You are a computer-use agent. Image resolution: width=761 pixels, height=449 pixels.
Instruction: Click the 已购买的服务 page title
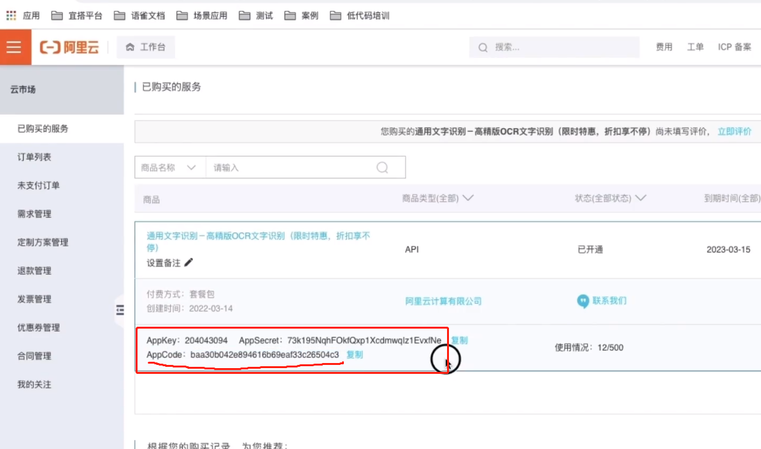click(171, 87)
